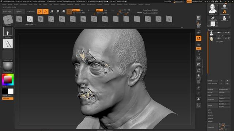Toggle the Mrgb button
Image resolution: width=234 pixels, height=131 pixels.
(76, 10)
